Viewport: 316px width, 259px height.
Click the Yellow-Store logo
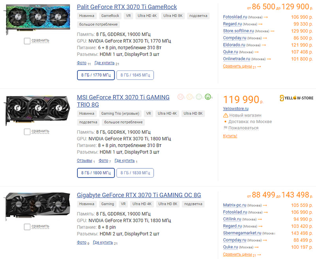pos(296,98)
